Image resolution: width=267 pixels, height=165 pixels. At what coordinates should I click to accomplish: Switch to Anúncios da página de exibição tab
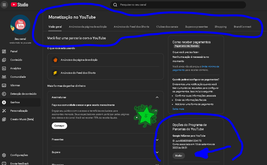[88, 27]
